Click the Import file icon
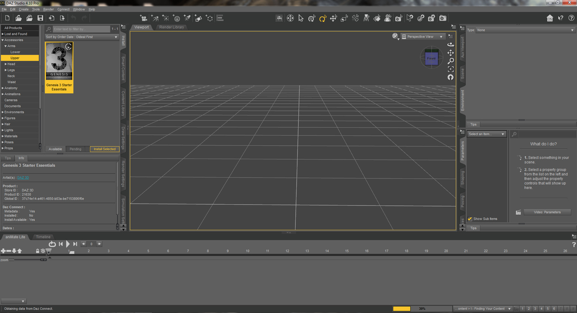The height and width of the screenshot is (313, 577). pyautogui.click(x=51, y=18)
